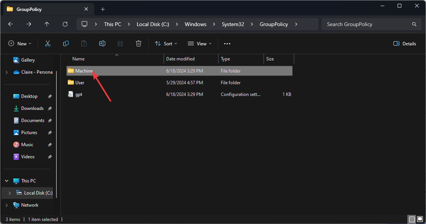The image size is (426, 224).
Task: Open the Sort dropdown
Action: click(166, 44)
